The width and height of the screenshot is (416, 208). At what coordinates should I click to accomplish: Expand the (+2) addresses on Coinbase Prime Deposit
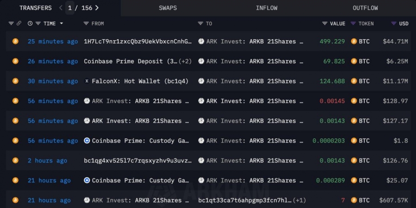point(185,61)
